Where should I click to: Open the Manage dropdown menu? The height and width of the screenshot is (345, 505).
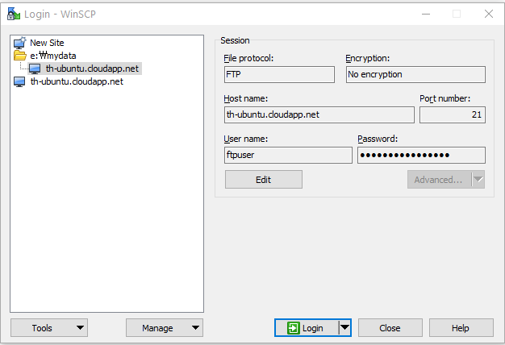165,328
